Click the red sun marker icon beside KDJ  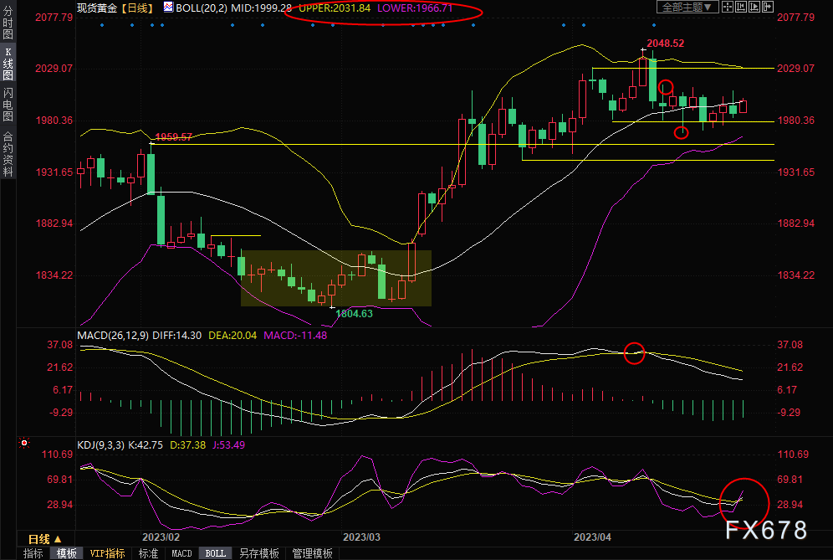pos(25,444)
